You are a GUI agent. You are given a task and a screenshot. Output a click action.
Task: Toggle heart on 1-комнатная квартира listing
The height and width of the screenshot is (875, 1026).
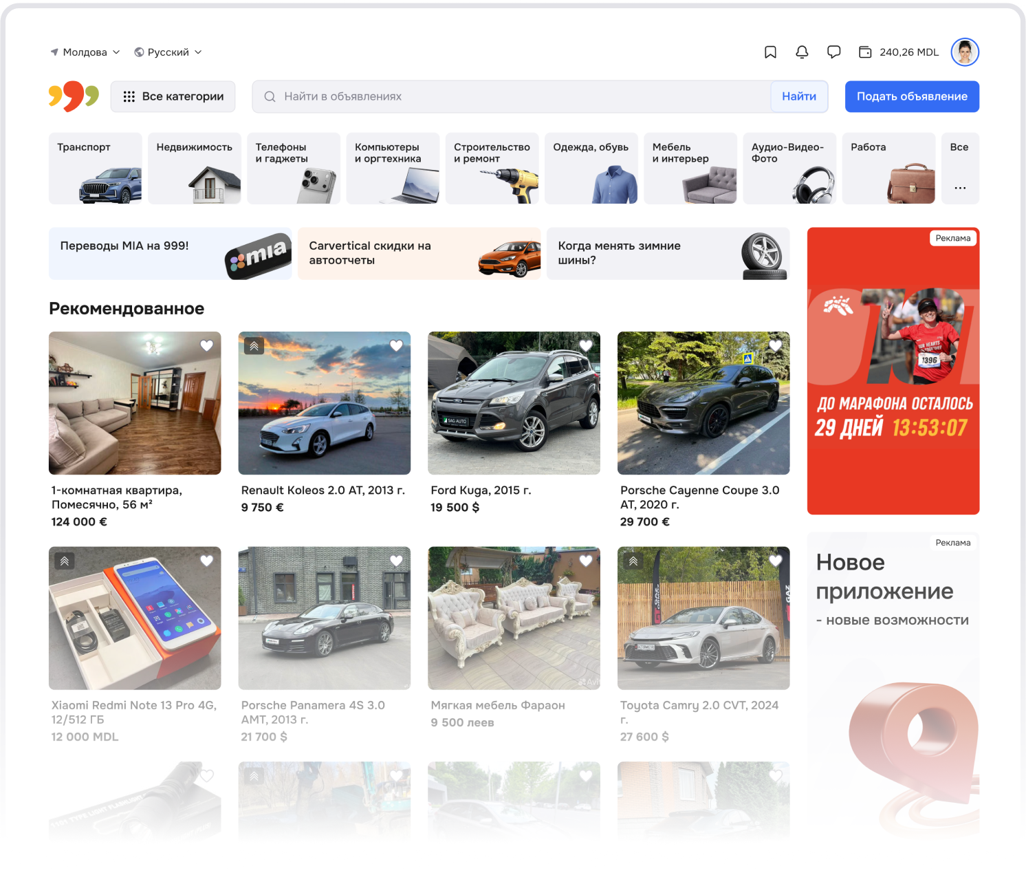point(206,346)
